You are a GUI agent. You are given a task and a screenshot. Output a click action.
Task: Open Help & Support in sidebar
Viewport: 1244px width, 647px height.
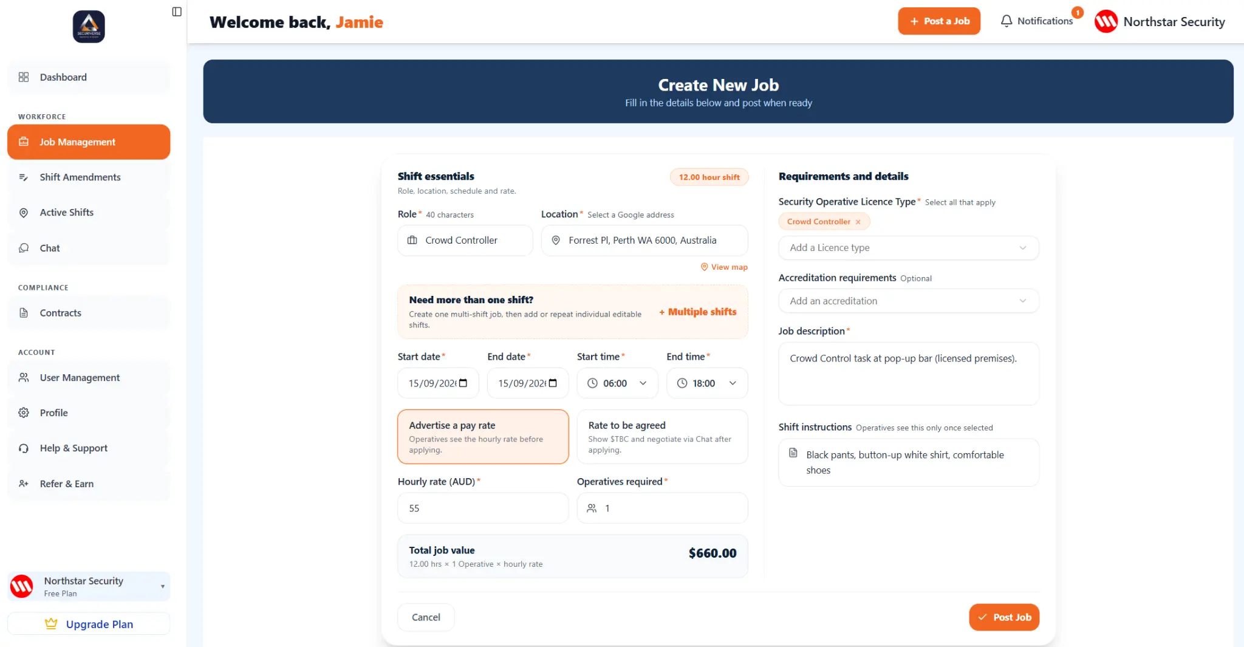(89, 448)
